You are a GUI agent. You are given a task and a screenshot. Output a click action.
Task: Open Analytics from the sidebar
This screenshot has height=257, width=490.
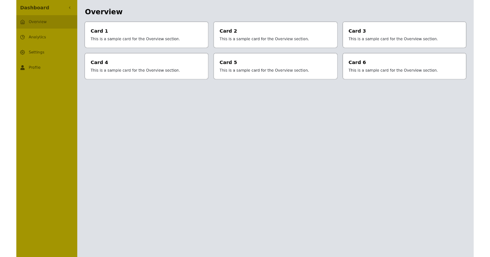tap(37, 37)
